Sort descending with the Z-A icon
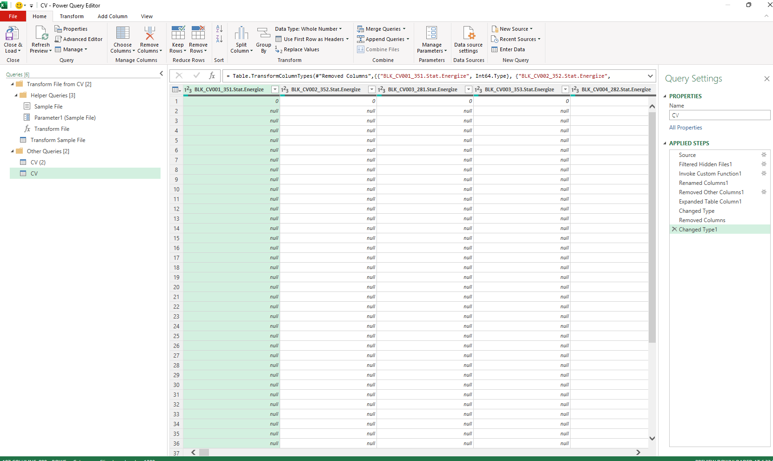773x461 pixels. click(219, 39)
